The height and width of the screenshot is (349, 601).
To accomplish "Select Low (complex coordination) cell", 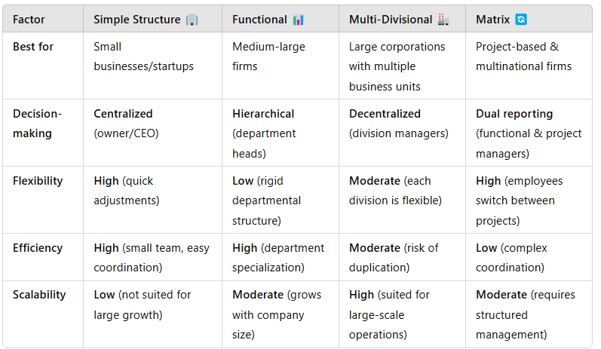I will click(511, 258).
